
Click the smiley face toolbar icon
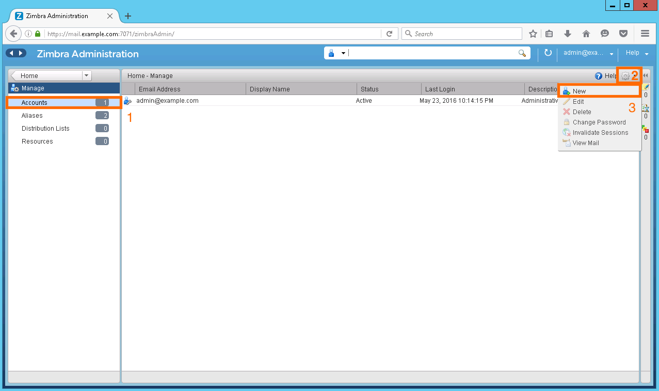click(x=605, y=34)
